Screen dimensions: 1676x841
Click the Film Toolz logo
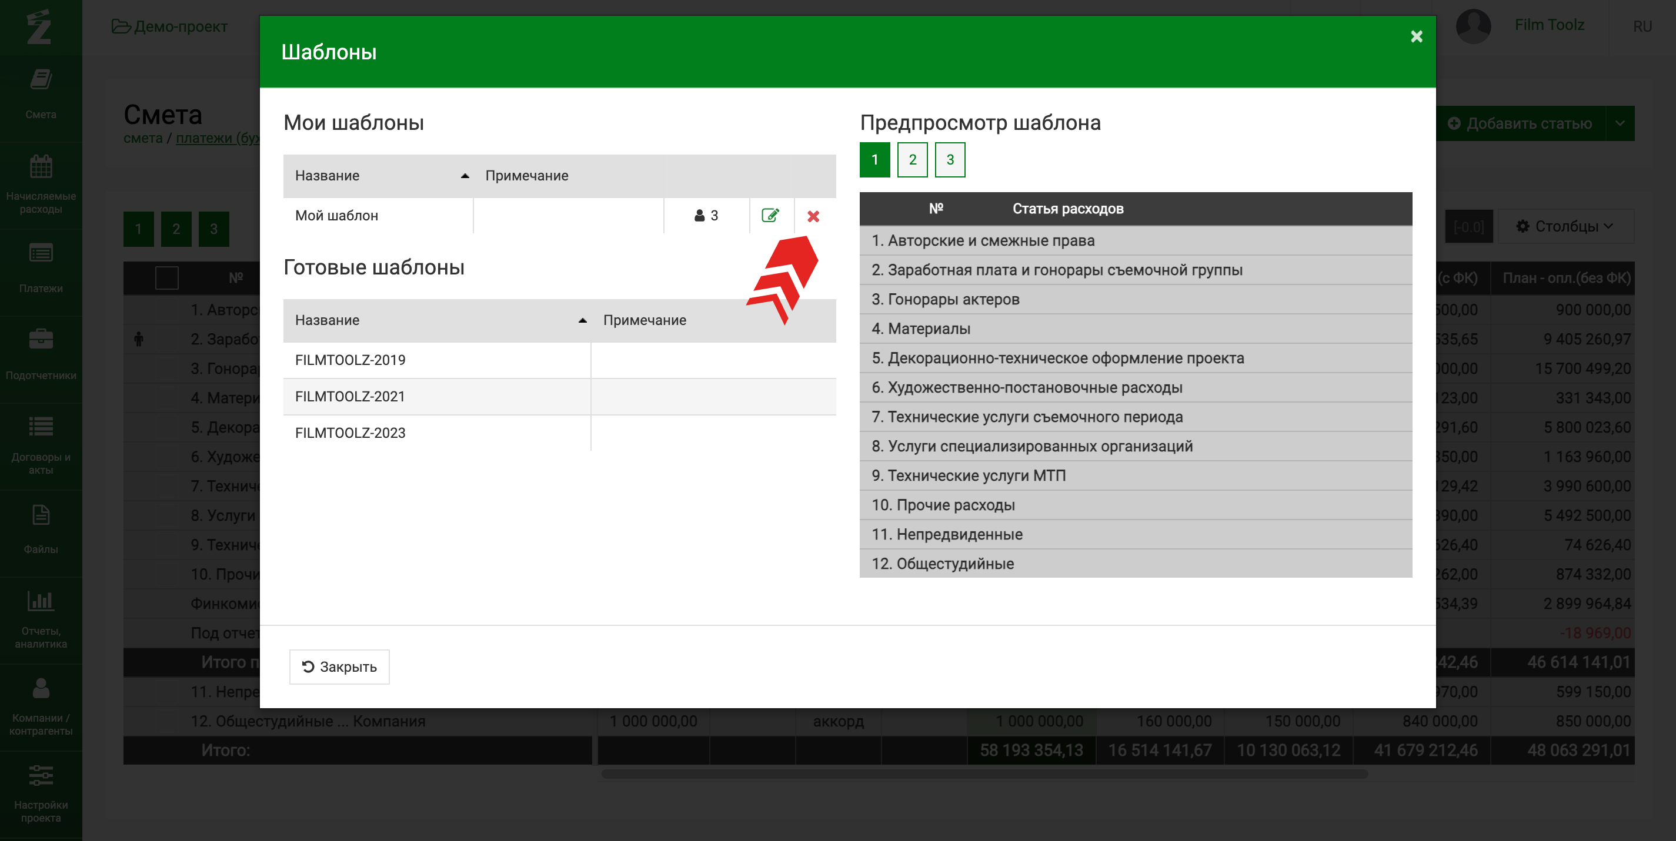(39, 26)
